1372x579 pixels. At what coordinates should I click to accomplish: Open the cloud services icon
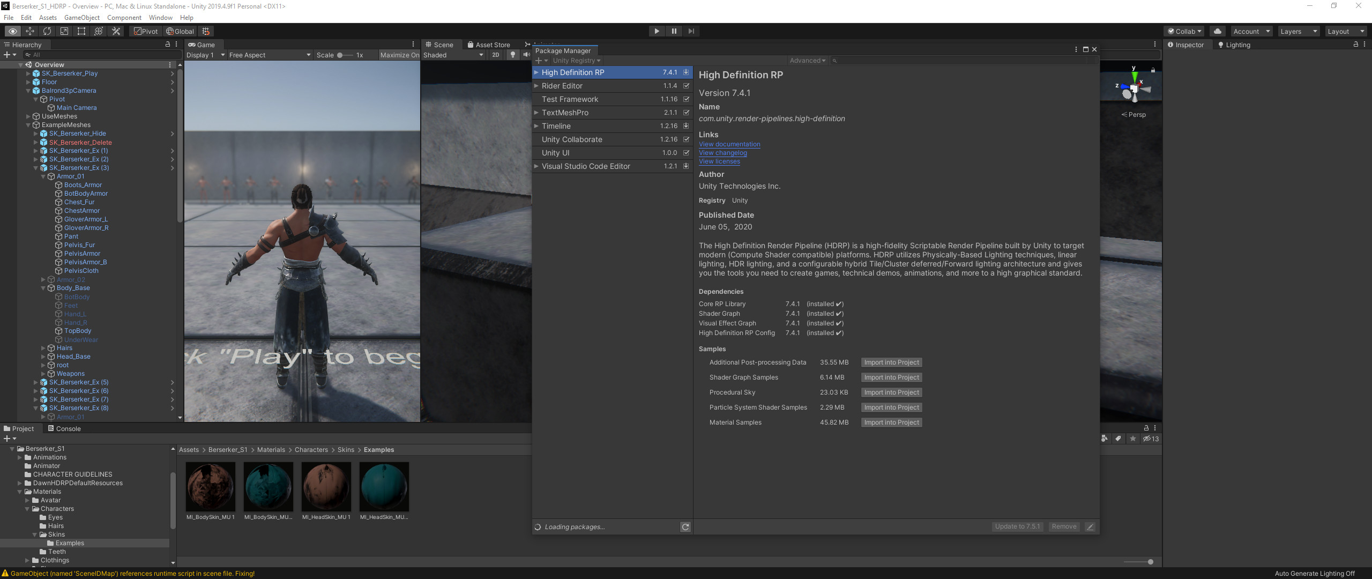[x=1218, y=31]
